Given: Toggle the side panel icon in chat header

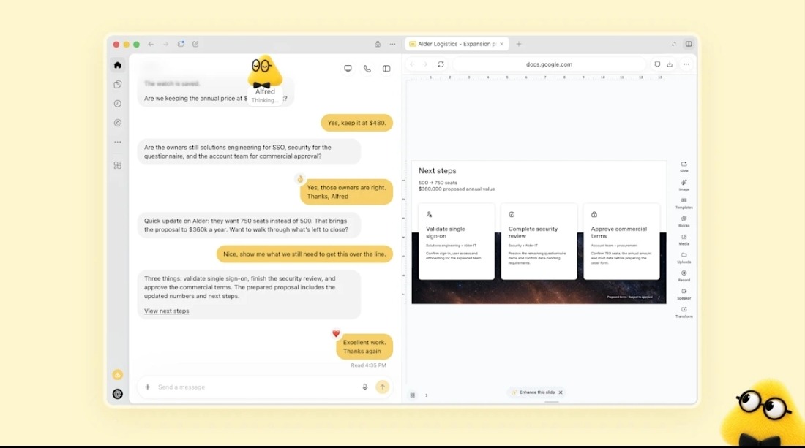Looking at the screenshot, I should (x=386, y=69).
